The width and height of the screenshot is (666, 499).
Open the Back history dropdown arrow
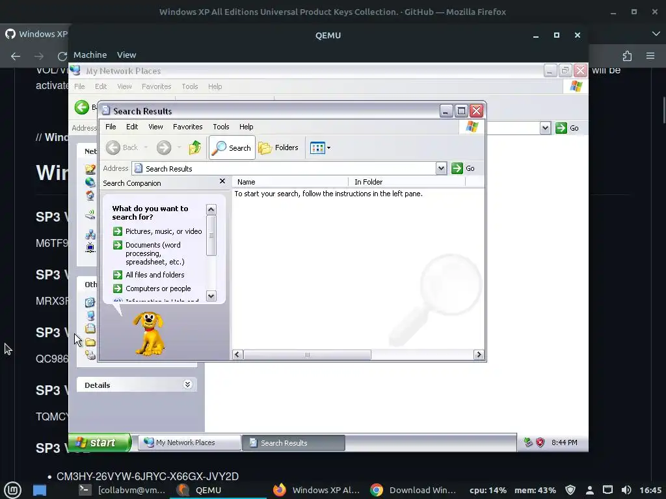pyautogui.click(x=146, y=147)
